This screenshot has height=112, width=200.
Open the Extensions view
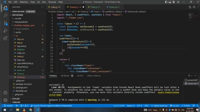pyautogui.click(x=5, y=38)
